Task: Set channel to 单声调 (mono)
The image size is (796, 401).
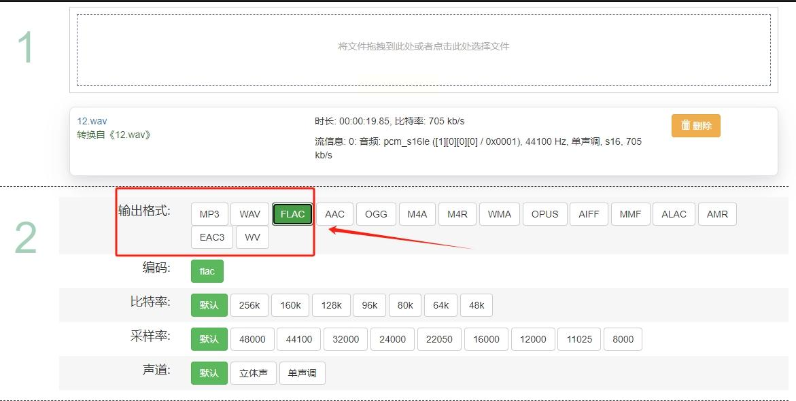Action: coord(302,373)
